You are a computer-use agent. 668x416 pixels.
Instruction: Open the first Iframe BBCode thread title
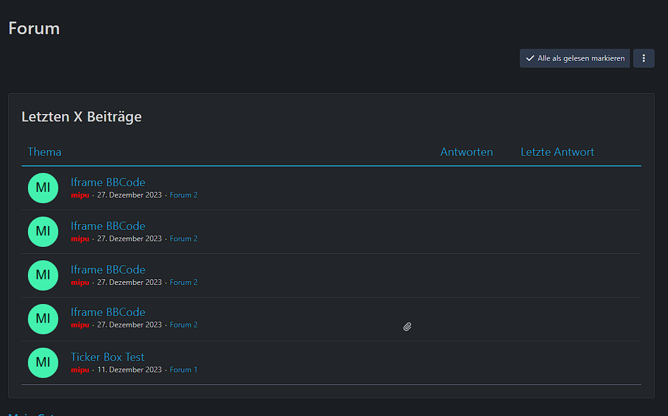[x=108, y=182]
